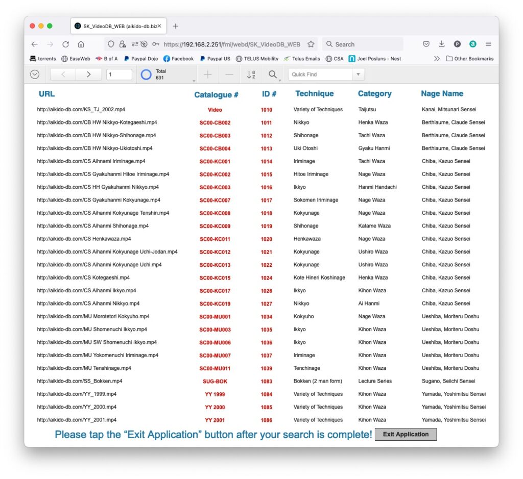Viewport: 523px width, 479px height.
Task: Go back to the previous browser page
Action: point(34,44)
